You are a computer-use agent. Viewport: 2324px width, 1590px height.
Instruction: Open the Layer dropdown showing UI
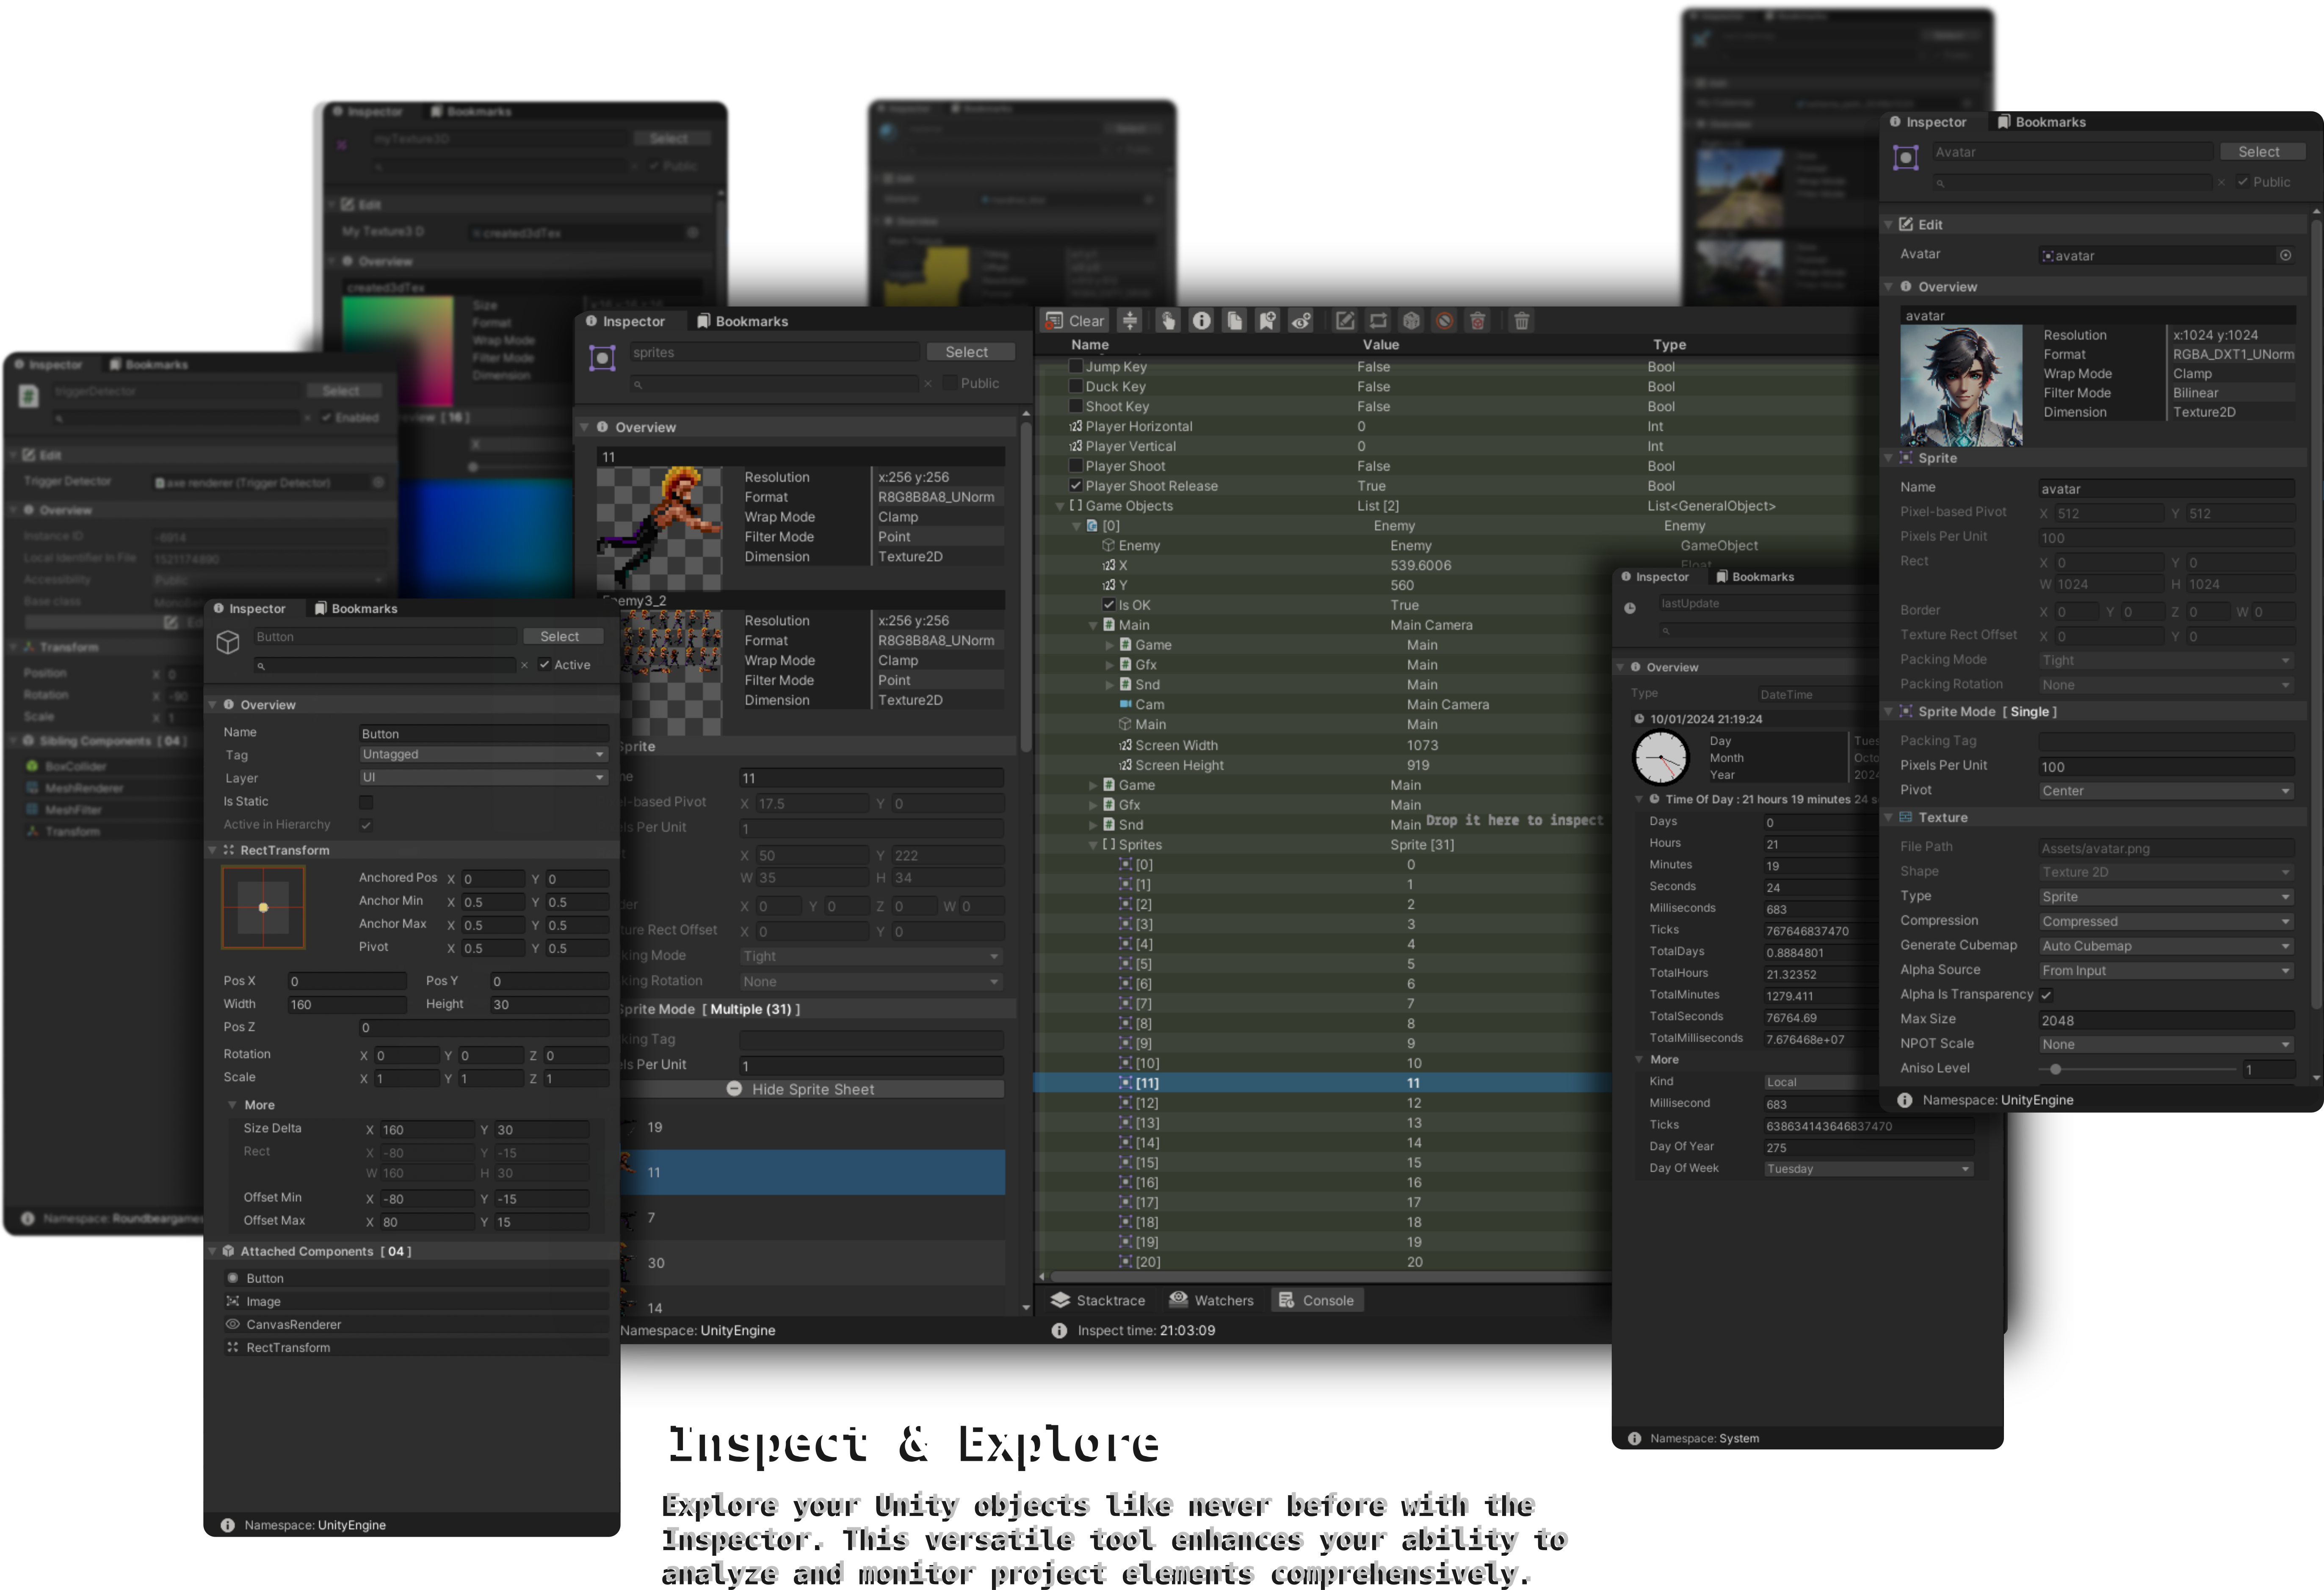coord(484,778)
